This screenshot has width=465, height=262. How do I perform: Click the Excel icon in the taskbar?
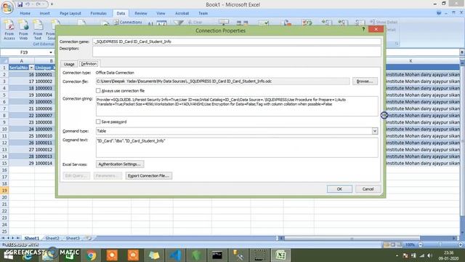point(280,255)
